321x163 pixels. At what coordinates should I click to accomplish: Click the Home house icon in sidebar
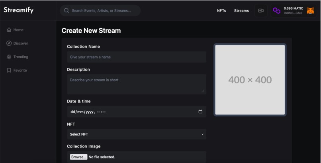9,30
